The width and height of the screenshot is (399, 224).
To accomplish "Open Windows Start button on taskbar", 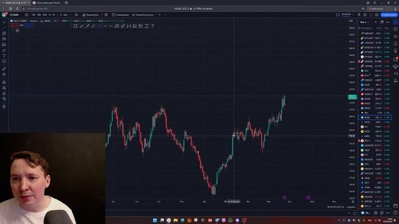I will point(155,220).
